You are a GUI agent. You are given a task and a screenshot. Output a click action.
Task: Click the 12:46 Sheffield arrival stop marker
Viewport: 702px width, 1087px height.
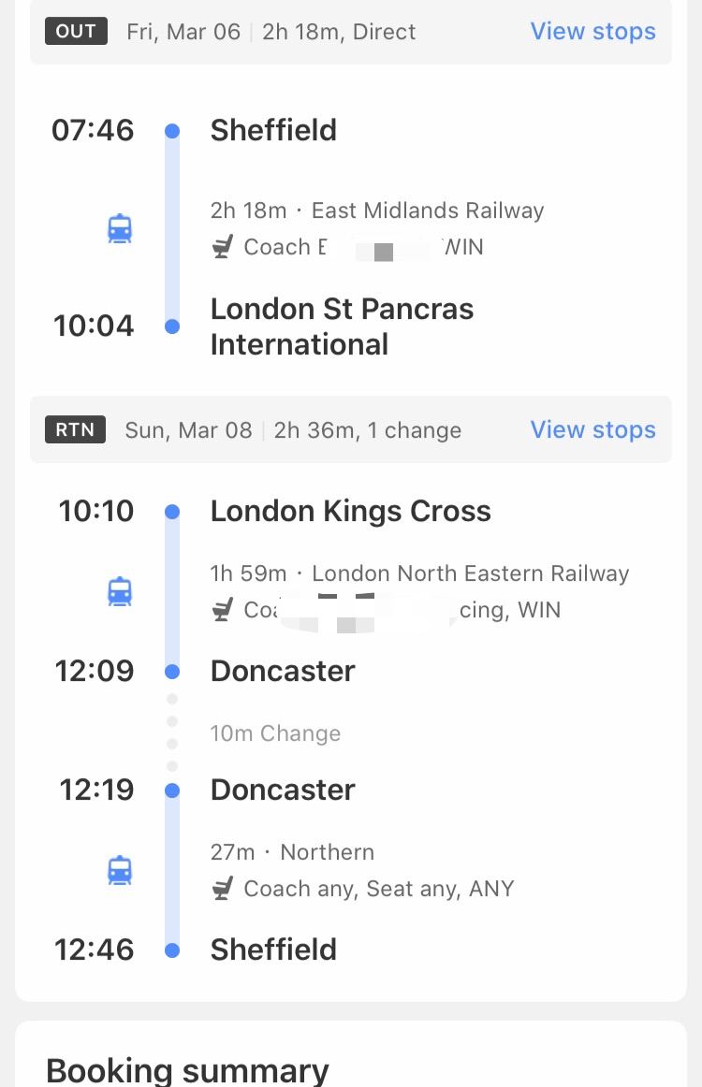172,949
